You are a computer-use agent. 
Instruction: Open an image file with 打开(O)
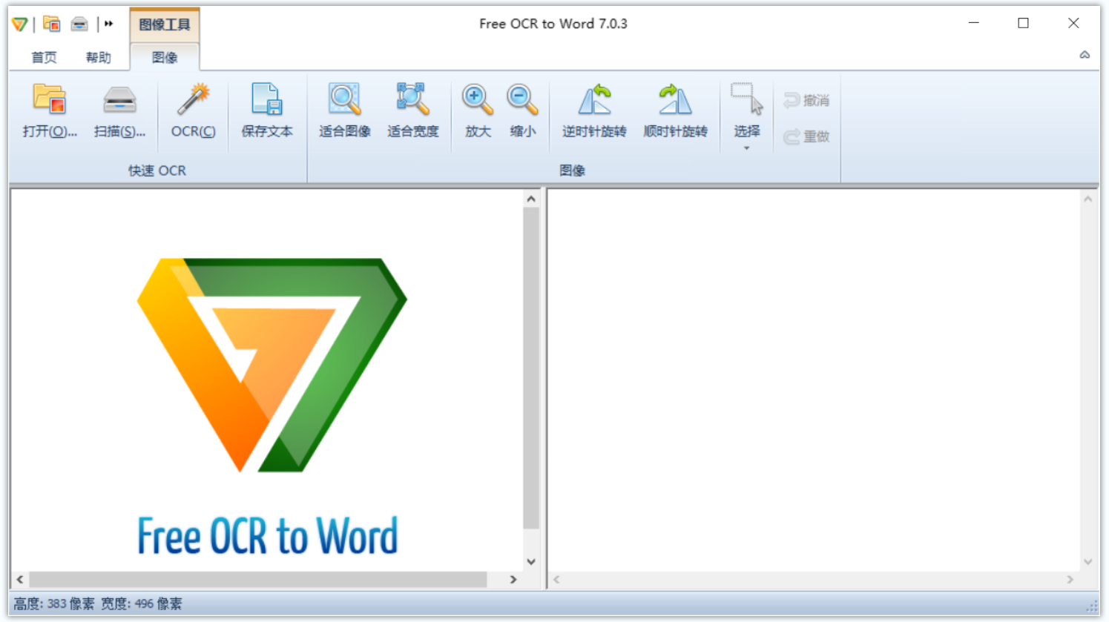tap(50, 111)
